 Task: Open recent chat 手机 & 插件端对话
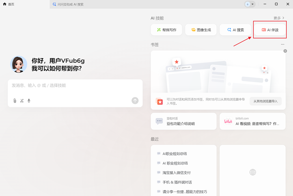[177, 182]
